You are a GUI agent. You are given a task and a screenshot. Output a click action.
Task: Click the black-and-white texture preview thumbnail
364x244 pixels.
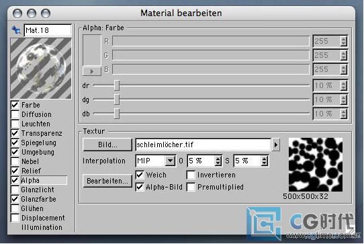point(316,165)
